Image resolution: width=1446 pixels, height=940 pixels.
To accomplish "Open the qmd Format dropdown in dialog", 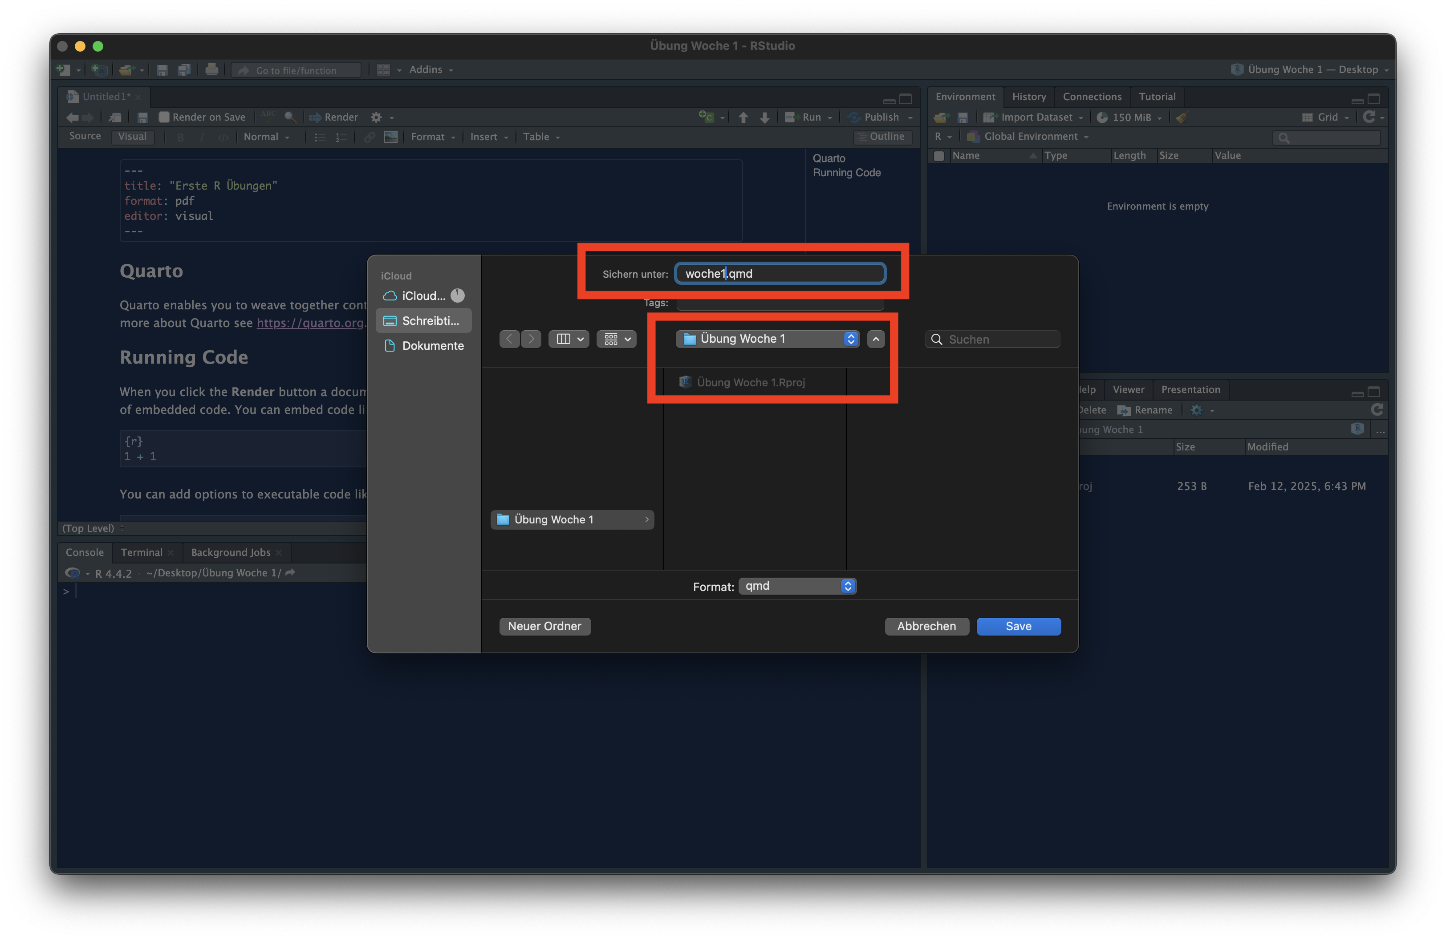I will tap(797, 586).
